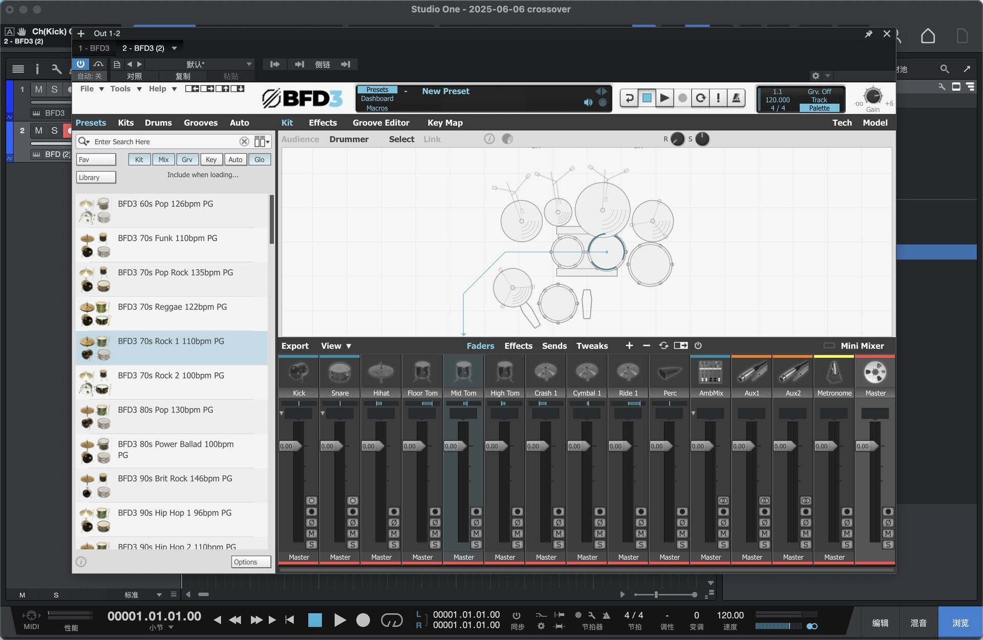Click the Export button
Viewport: 983px width, 640px height.
[295, 346]
